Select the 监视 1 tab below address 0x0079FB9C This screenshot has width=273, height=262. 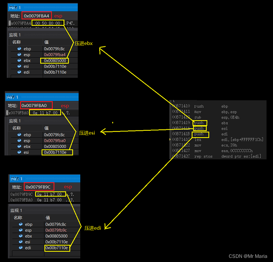pyautogui.click(x=16, y=210)
